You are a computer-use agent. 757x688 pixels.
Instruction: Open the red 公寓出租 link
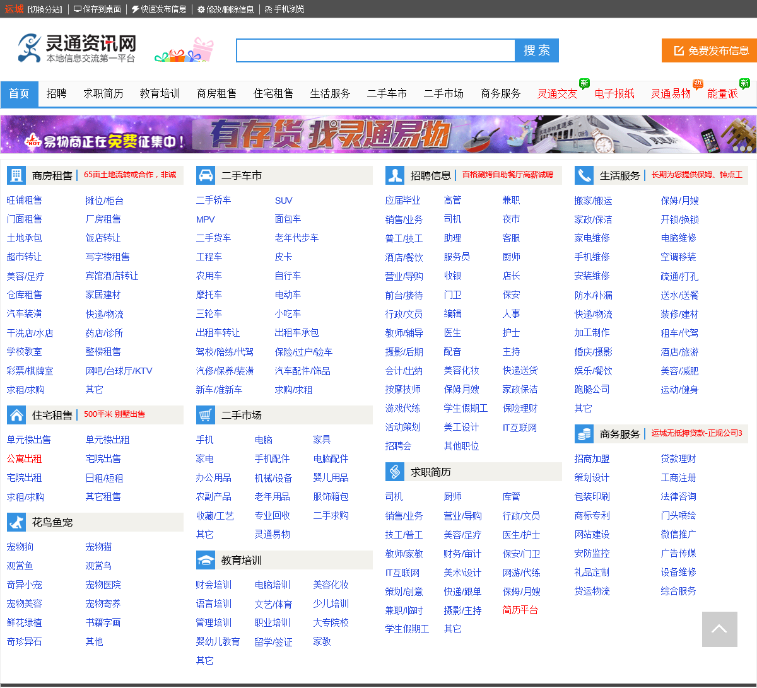(25, 458)
